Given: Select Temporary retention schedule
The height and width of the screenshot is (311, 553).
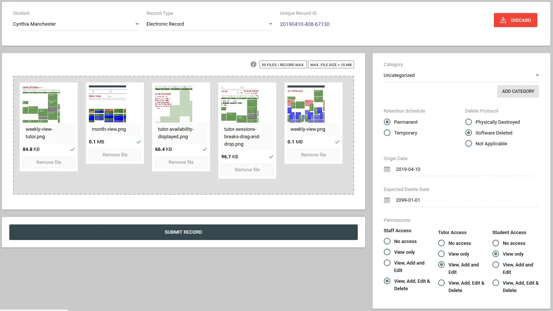Looking at the screenshot, I should [387, 133].
